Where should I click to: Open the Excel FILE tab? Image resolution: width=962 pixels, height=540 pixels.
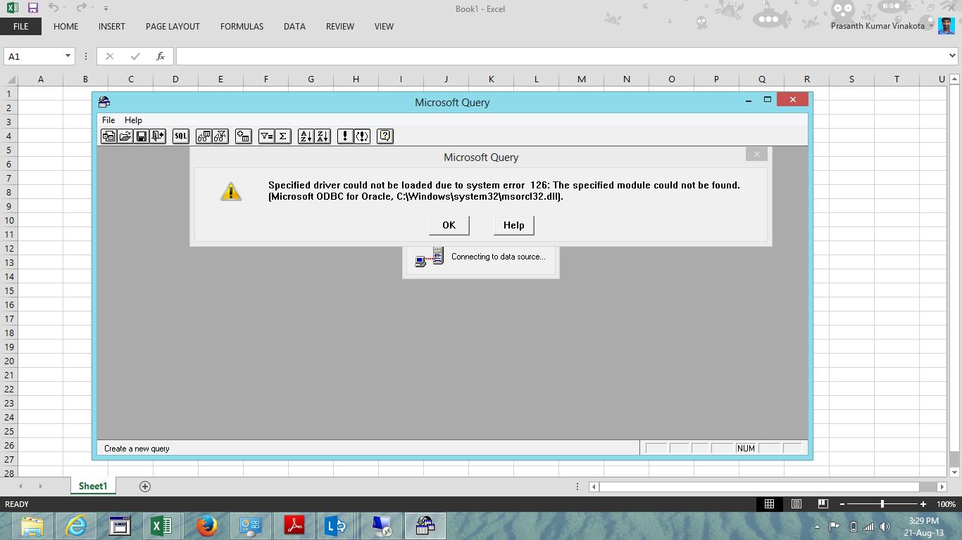20,26
